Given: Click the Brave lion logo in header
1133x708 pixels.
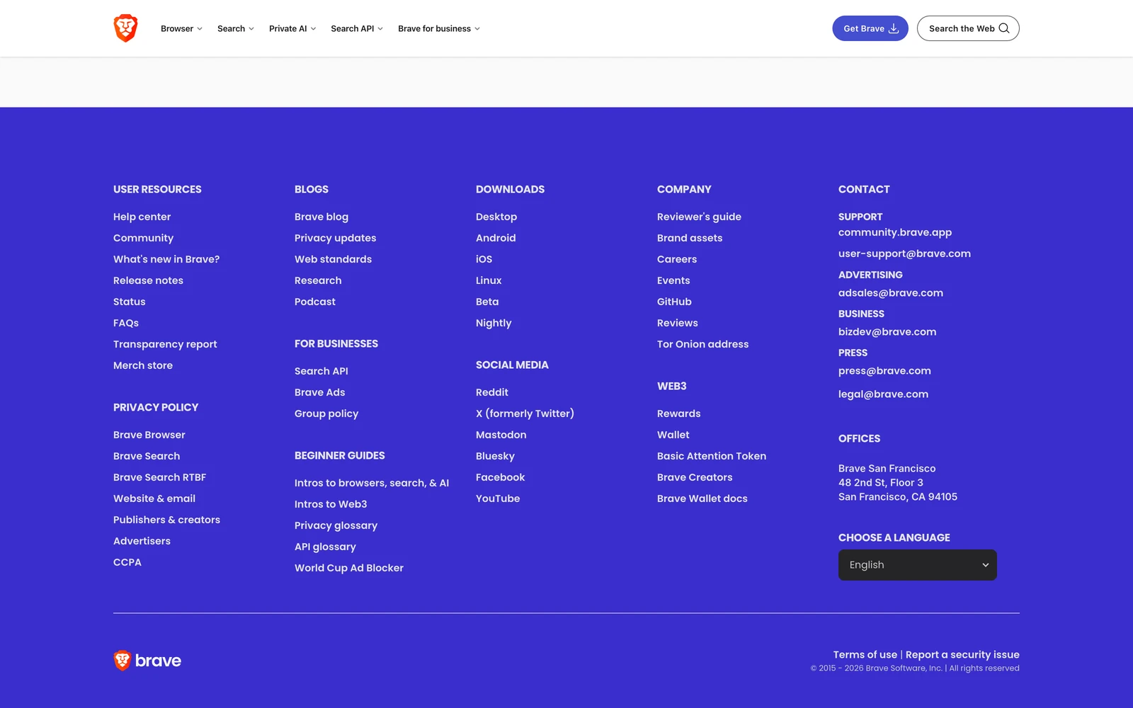Looking at the screenshot, I should [x=125, y=28].
